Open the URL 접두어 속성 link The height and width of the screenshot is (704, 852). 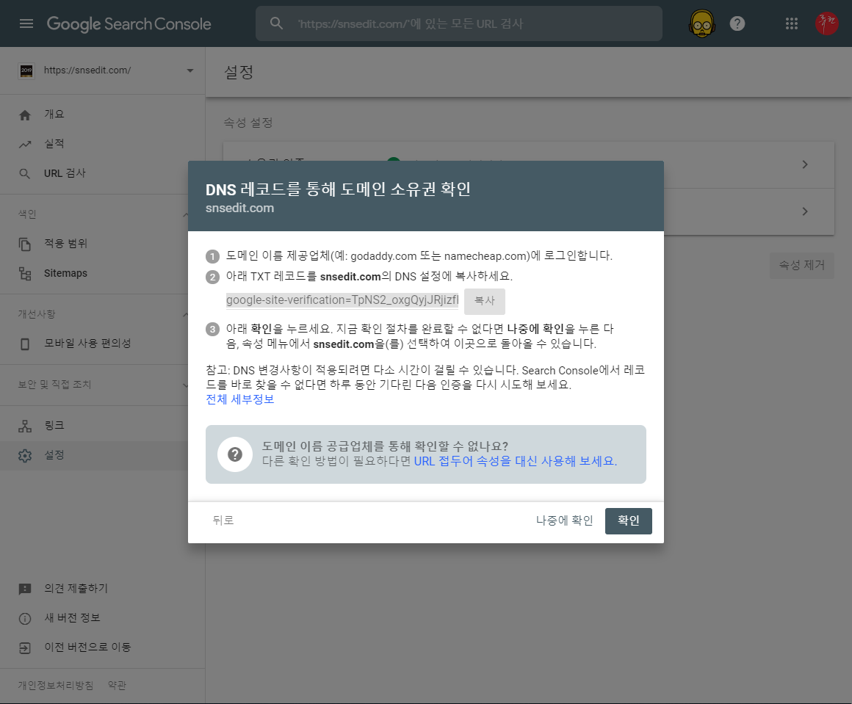516,461
